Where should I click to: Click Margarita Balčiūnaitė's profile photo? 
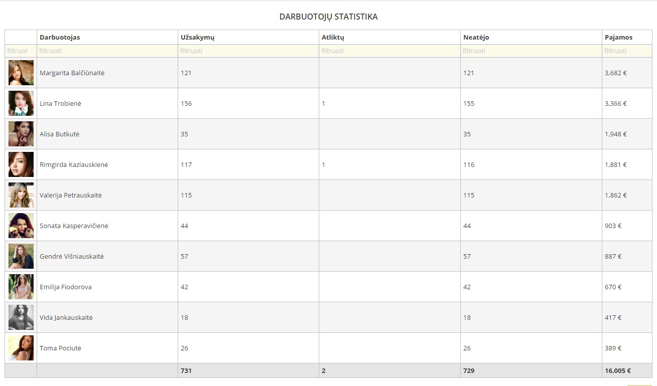point(21,73)
